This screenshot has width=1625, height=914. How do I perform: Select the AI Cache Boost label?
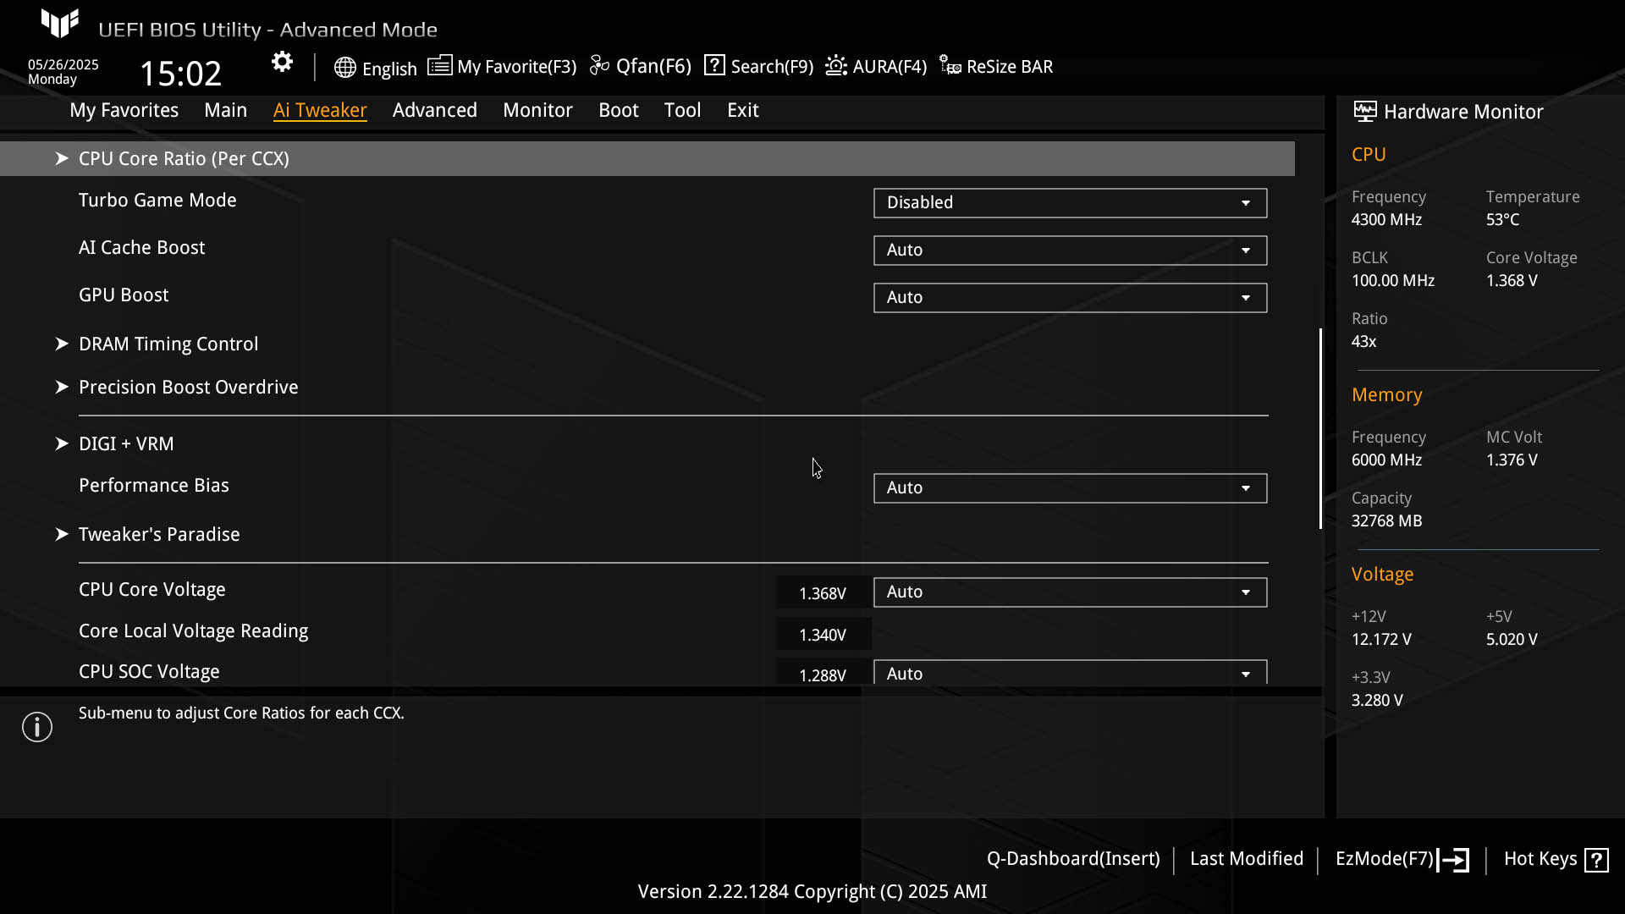pyautogui.click(x=141, y=248)
